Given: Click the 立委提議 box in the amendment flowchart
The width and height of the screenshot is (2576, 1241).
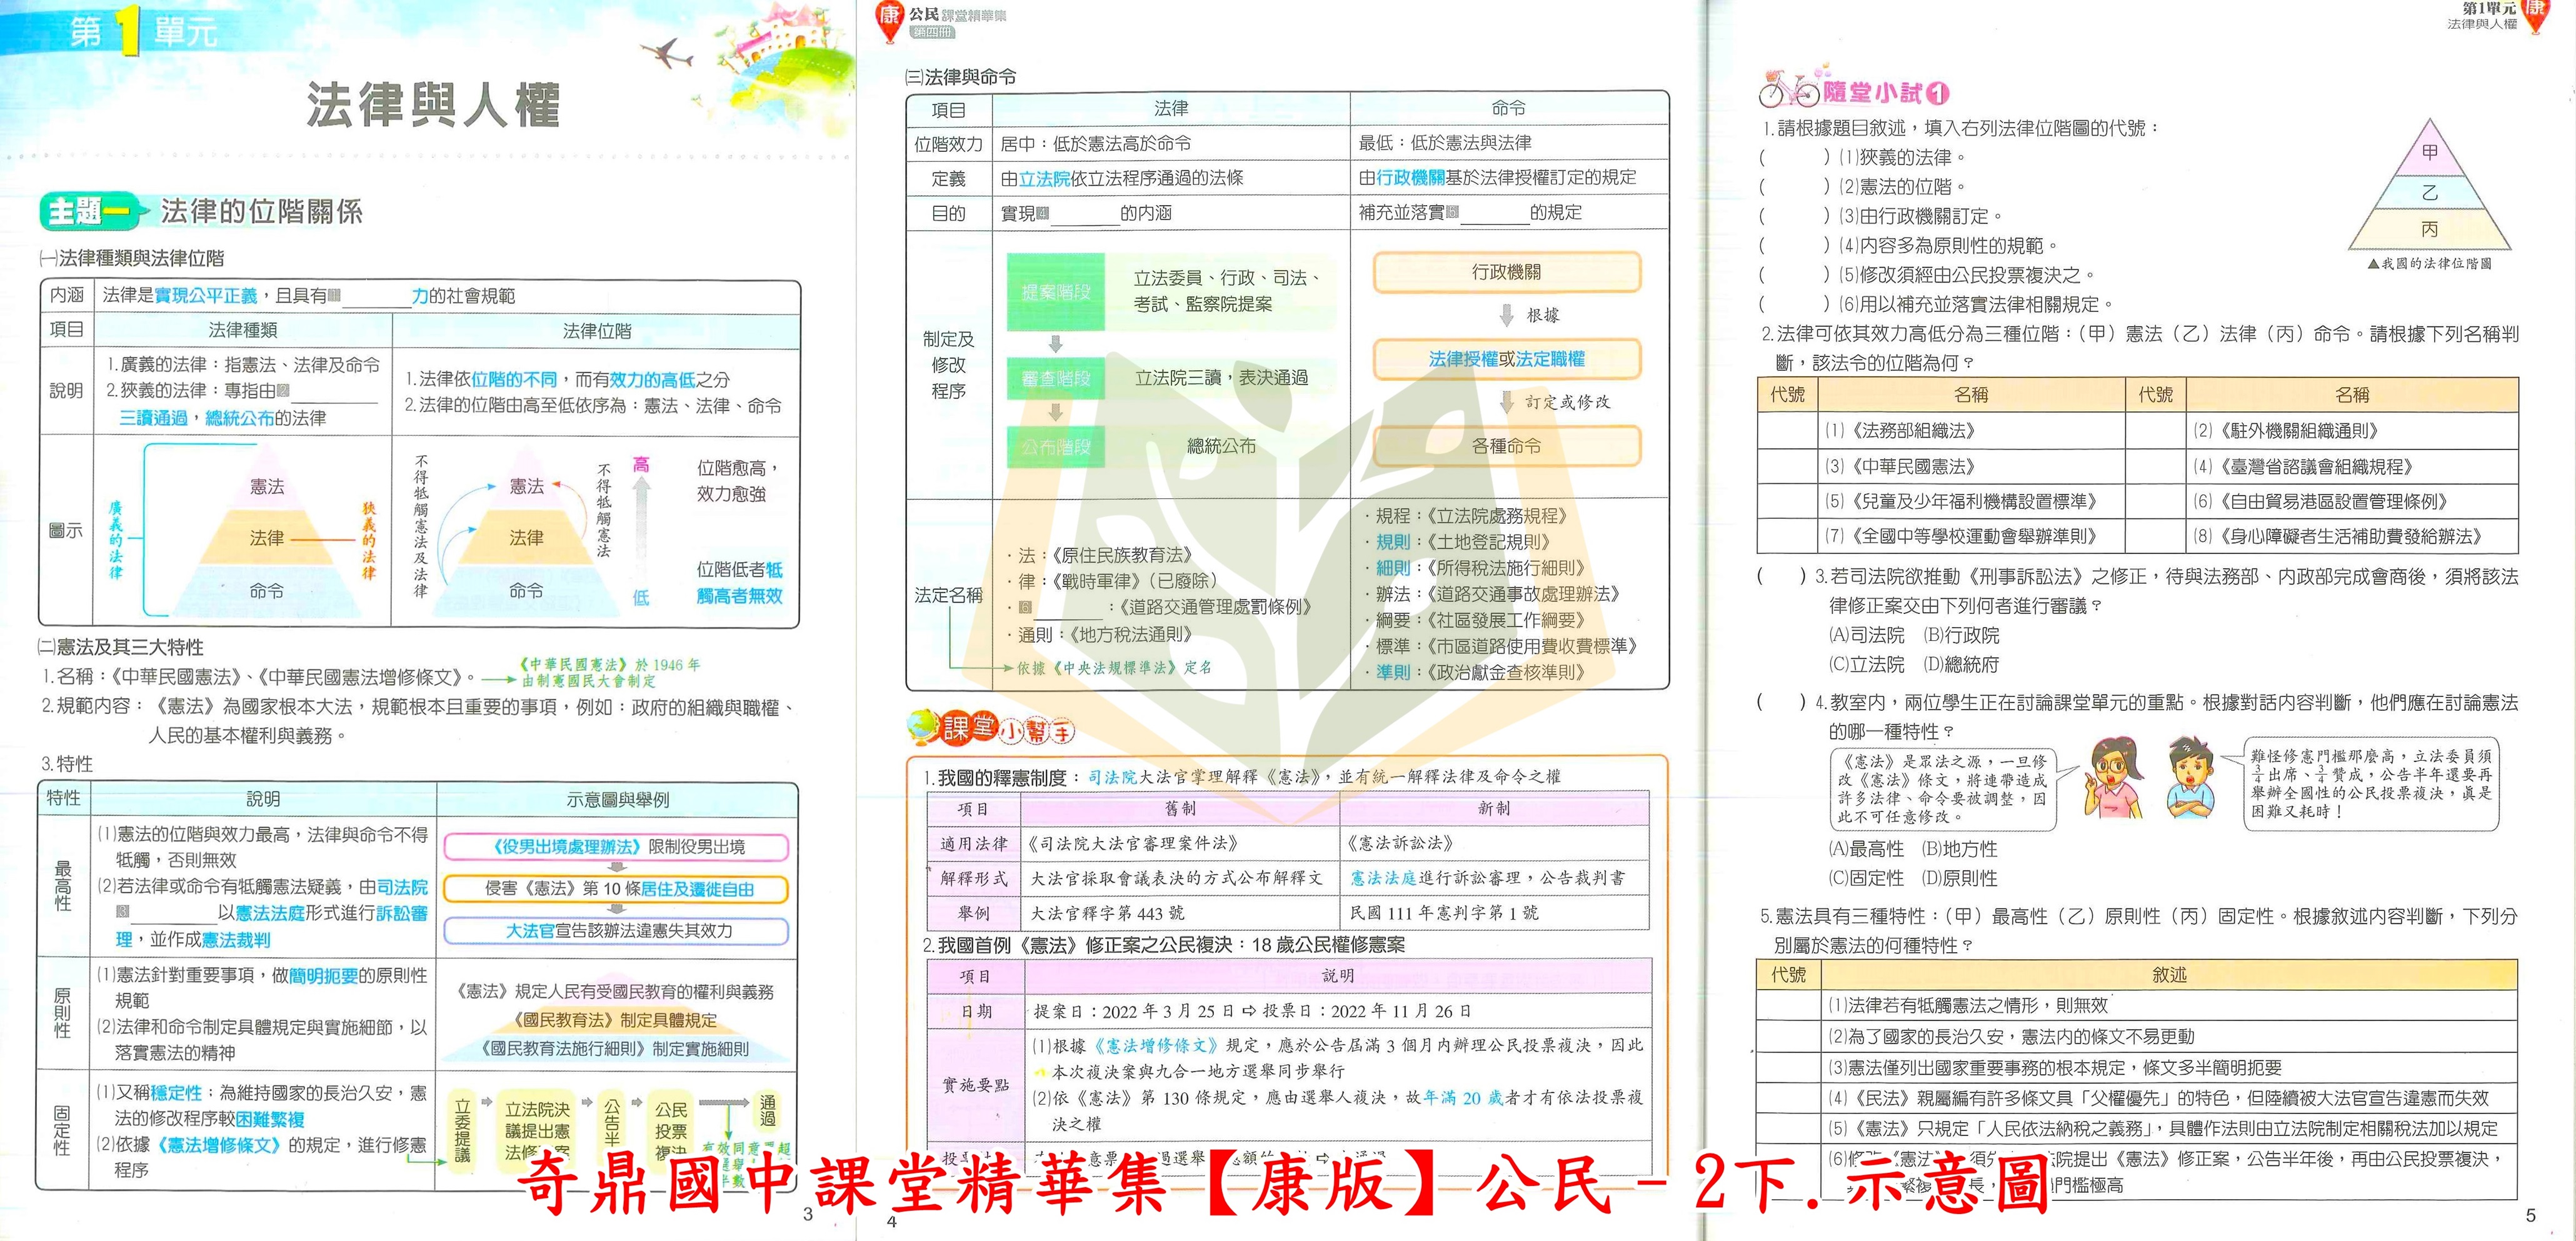Looking at the screenshot, I should click(x=462, y=1131).
